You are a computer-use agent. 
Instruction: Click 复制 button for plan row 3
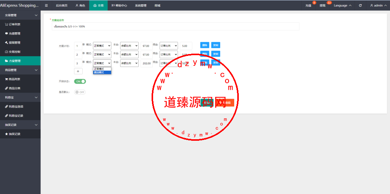click(x=216, y=63)
